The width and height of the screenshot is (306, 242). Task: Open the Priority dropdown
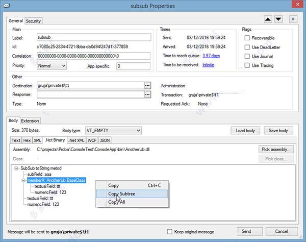[x=52, y=66]
